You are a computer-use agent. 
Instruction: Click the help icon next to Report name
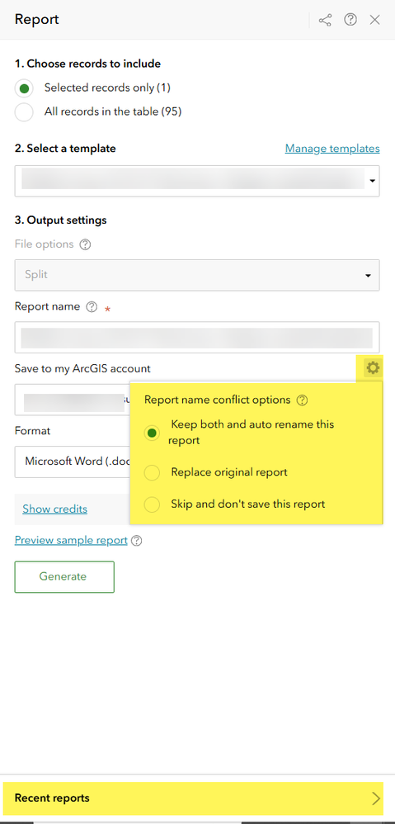(92, 307)
